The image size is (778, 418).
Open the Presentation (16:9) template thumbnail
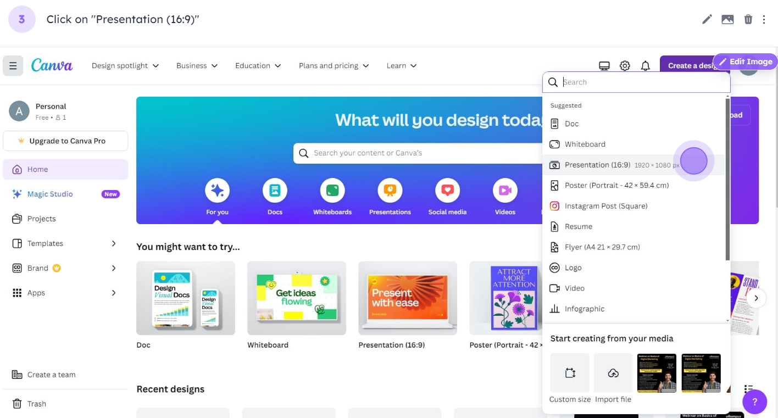408,298
